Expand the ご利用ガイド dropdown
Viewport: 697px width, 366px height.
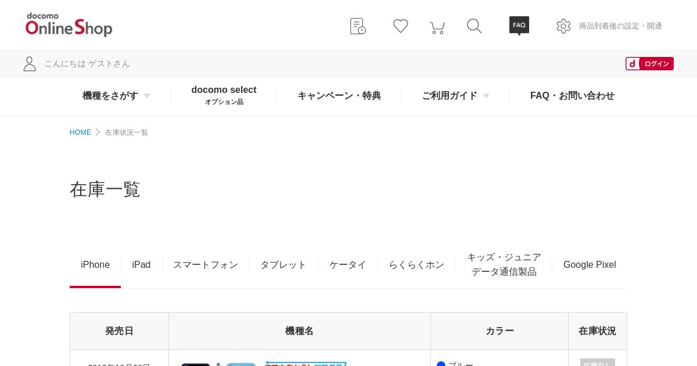[x=455, y=96]
